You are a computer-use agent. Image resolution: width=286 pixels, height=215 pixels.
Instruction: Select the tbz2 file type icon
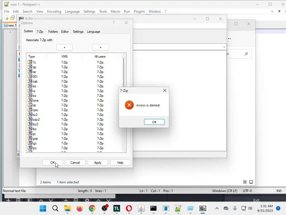tap(30, 124)
